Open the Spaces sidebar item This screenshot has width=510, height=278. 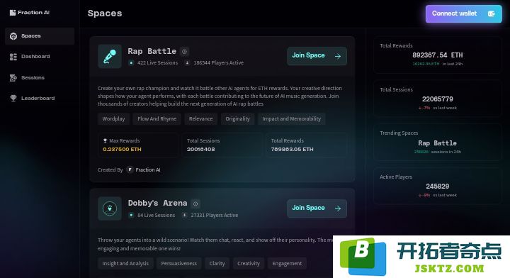click(40, 35)
